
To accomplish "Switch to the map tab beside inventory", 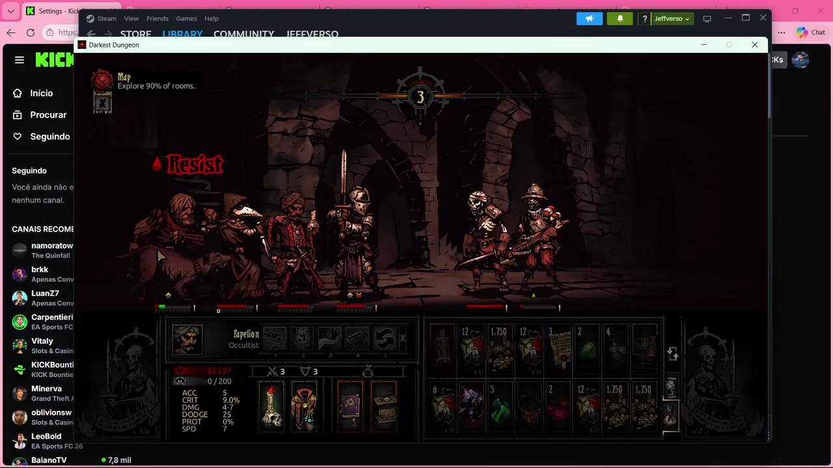I will click(x=670, y=387).
